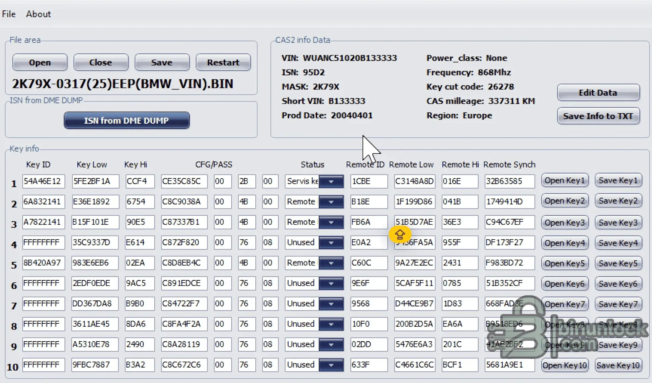Expand the Status dropdown for key 8
652x383 pixels.
tap(331, 324)
